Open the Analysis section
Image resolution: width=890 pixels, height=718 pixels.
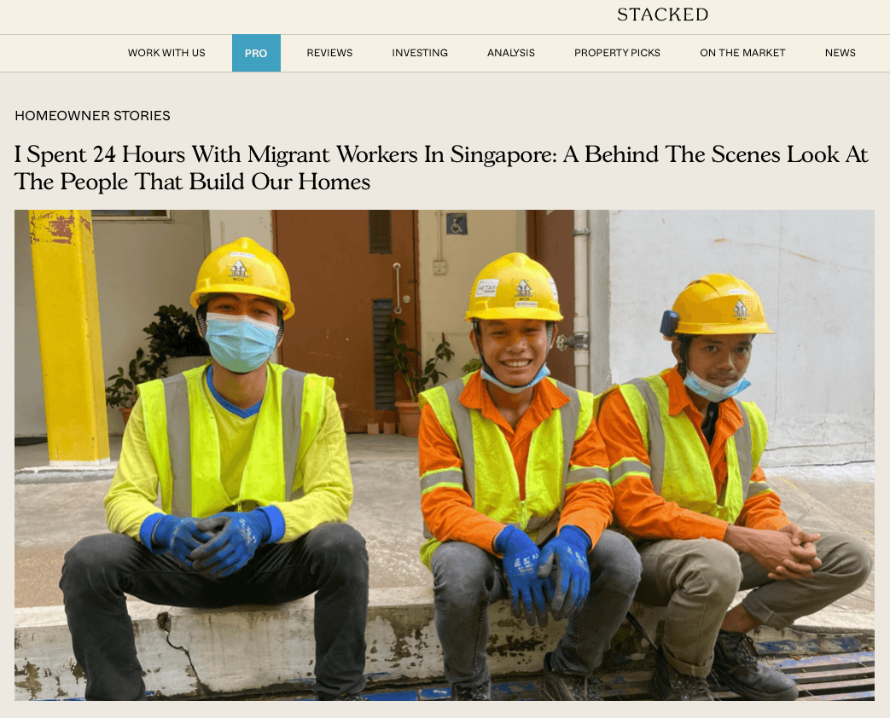pos(511,53)
